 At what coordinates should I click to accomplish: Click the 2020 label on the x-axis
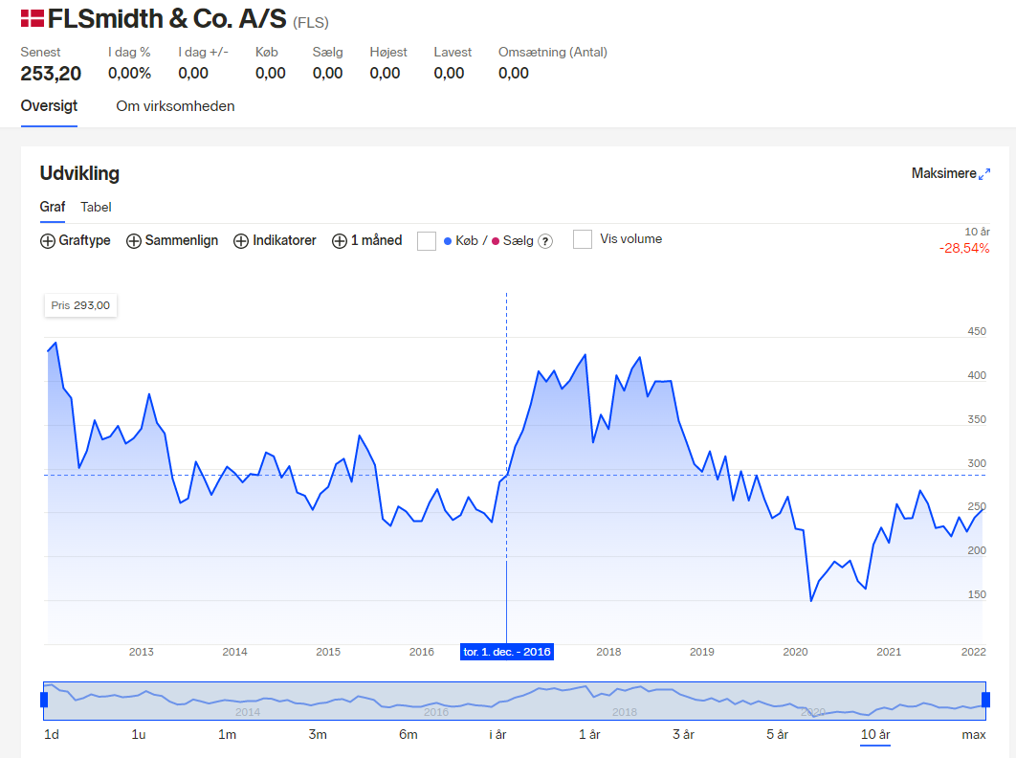(x=795, y=652)
